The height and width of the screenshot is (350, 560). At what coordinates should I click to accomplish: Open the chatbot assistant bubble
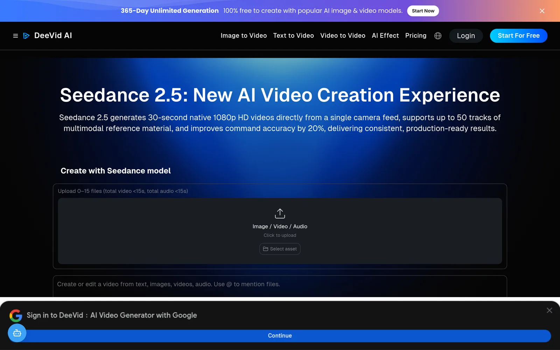point(17,333)
